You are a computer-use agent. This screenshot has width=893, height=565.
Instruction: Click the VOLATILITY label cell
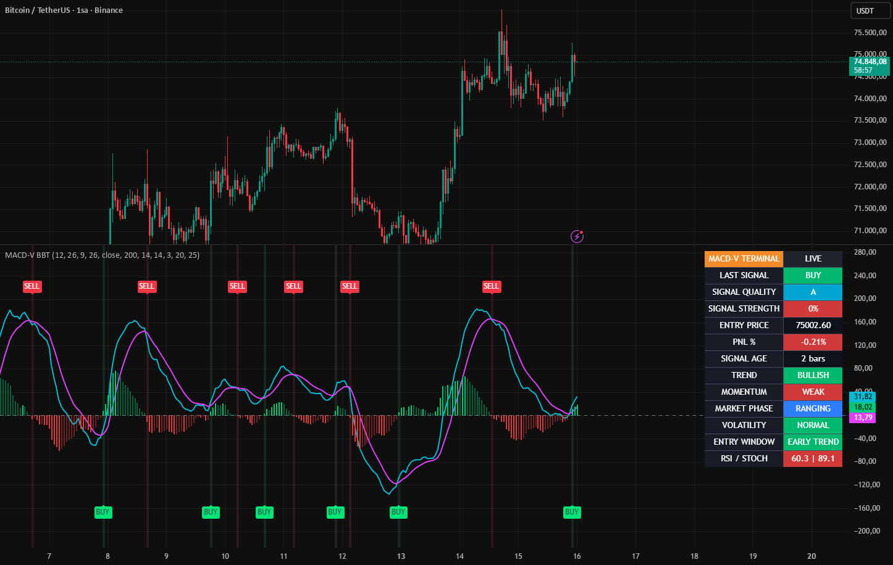click(744, 426)
